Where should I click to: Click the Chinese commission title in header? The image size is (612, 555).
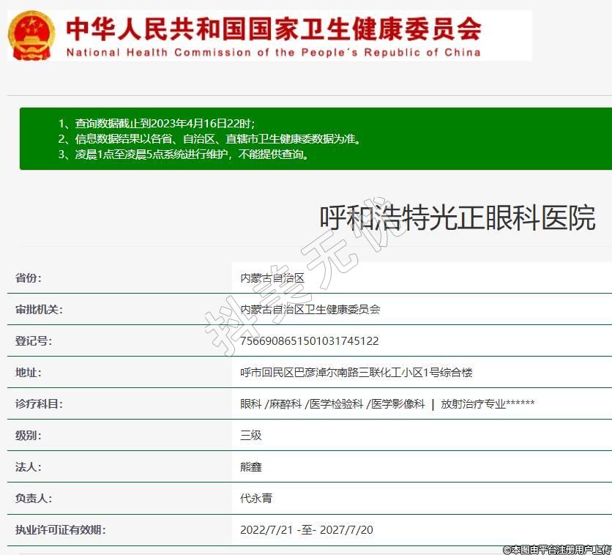(273, 29)
